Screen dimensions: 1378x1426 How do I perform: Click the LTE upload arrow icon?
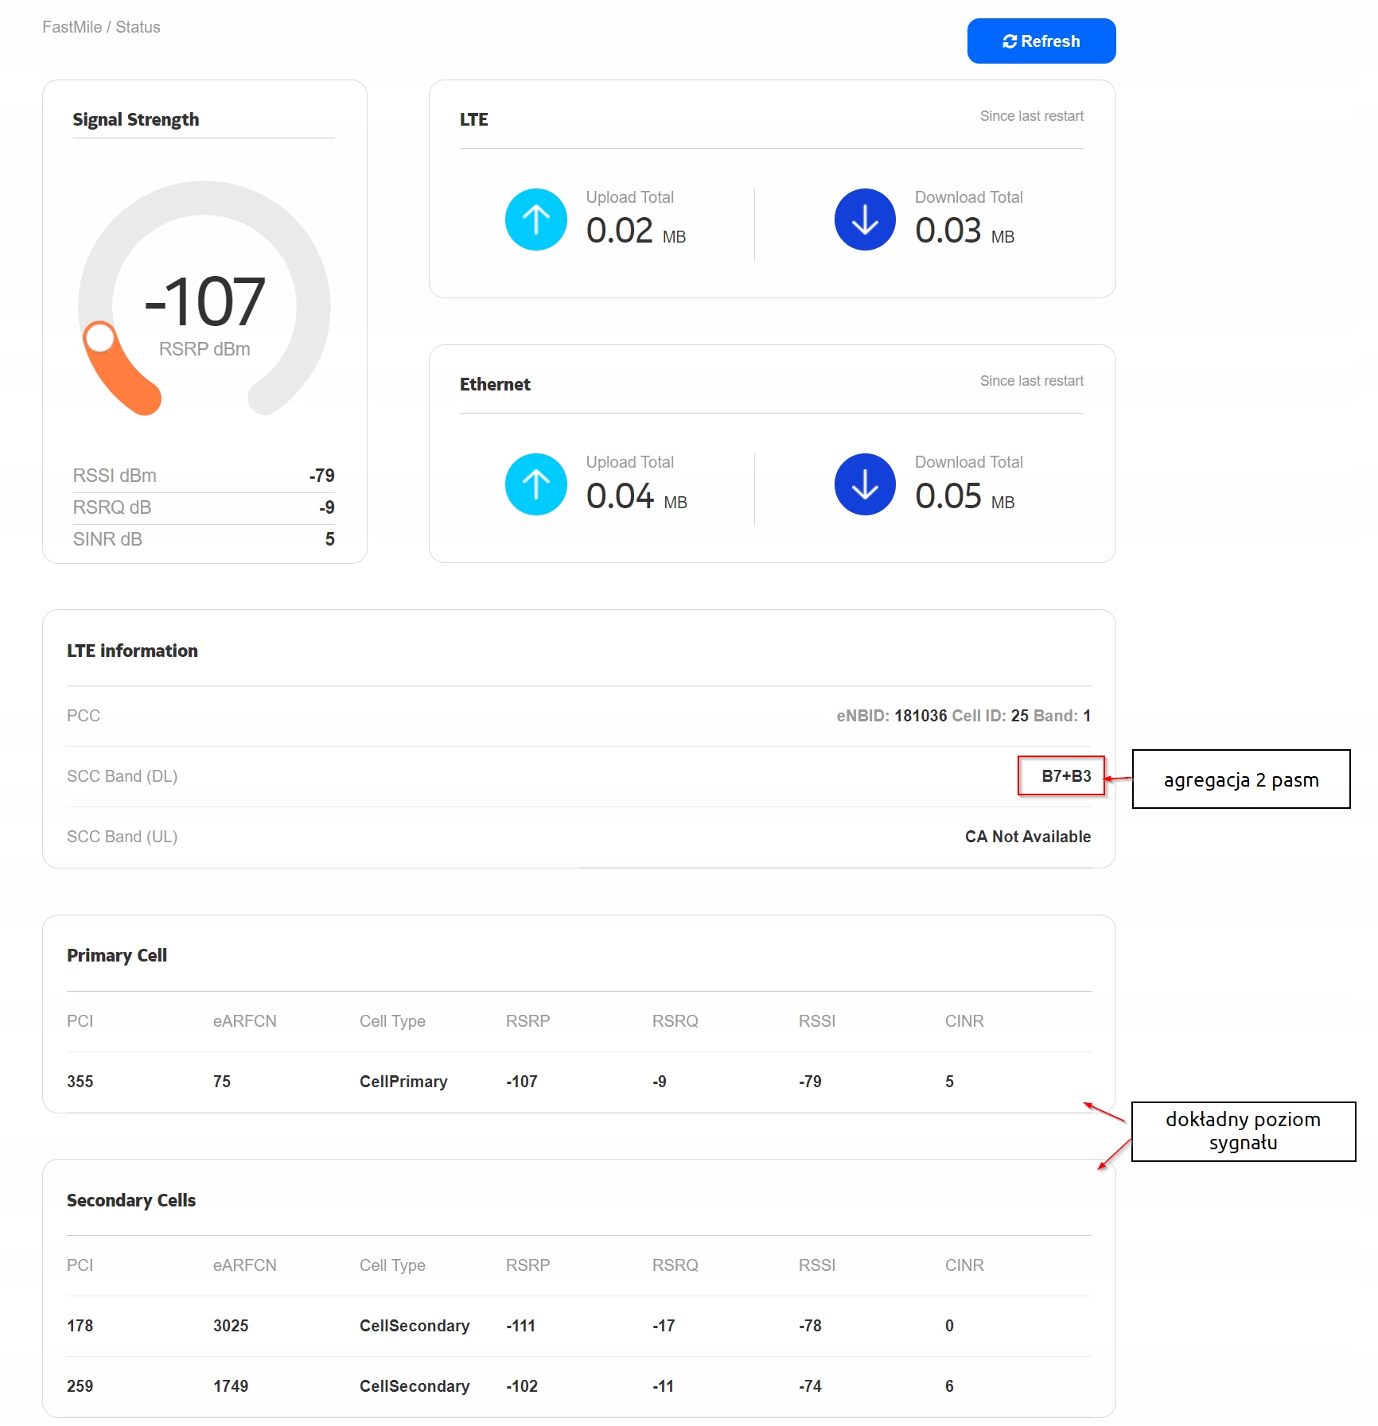tap(535, 220)
